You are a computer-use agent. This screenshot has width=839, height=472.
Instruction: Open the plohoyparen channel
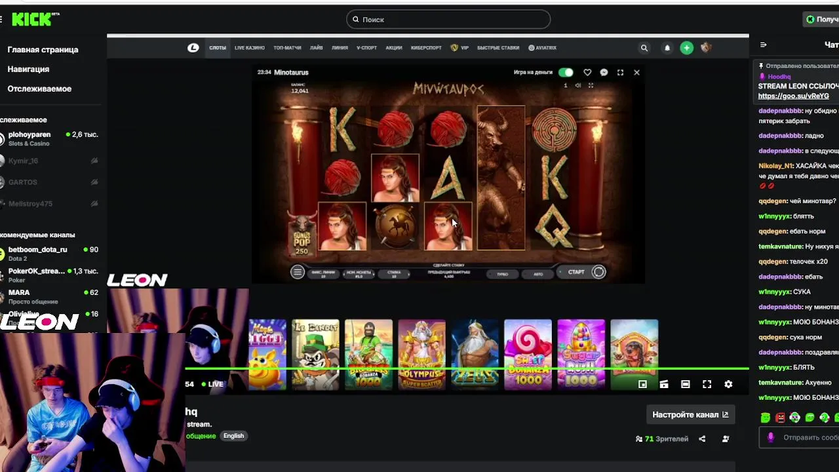point(50,138)
